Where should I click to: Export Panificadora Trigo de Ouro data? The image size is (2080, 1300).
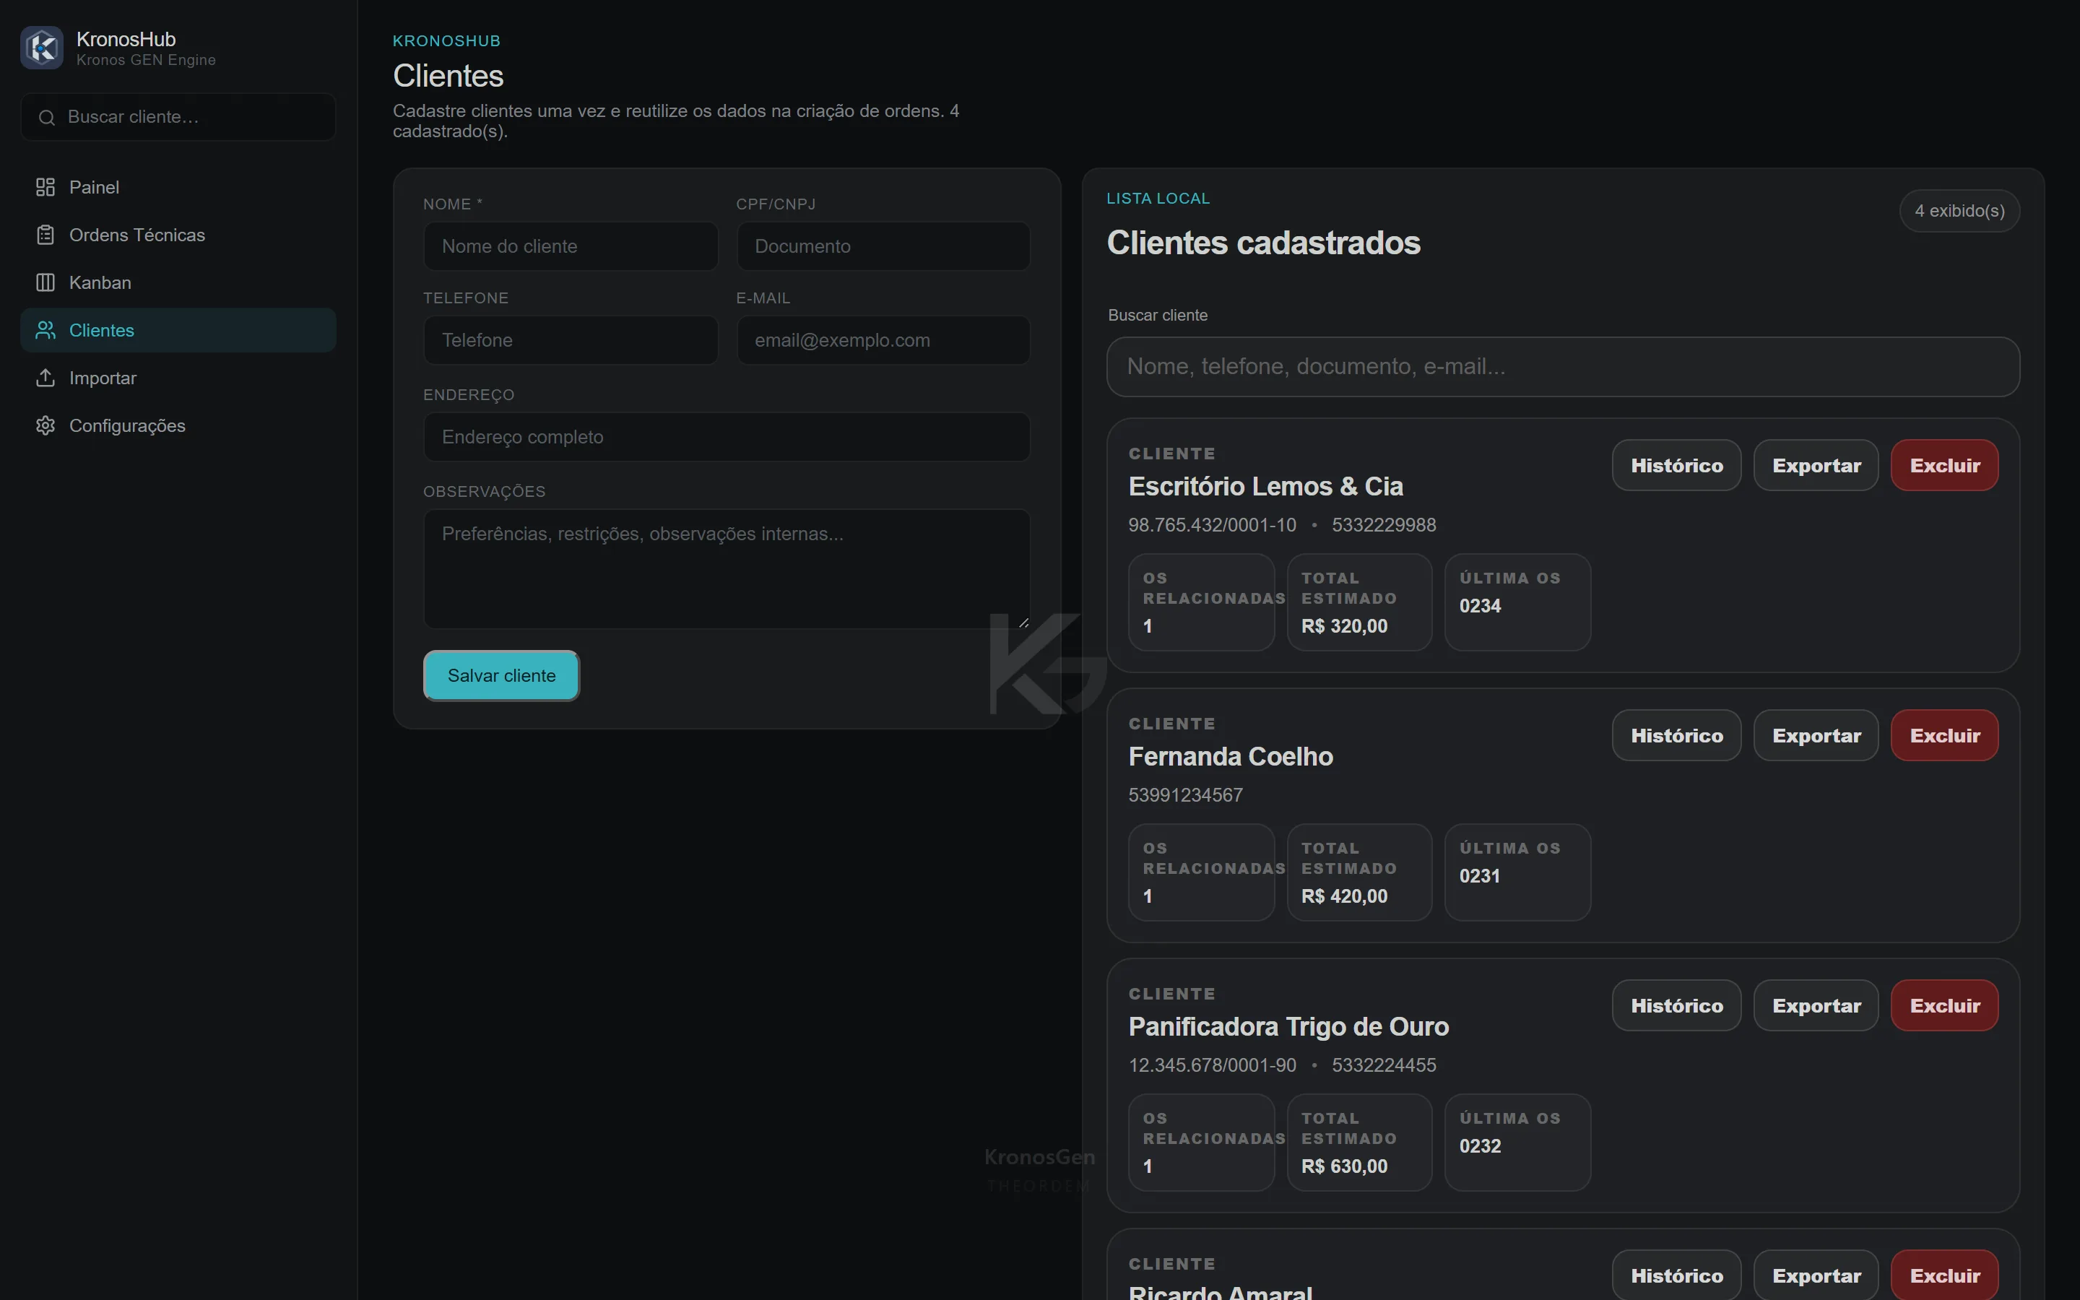click(1816, 1005)
